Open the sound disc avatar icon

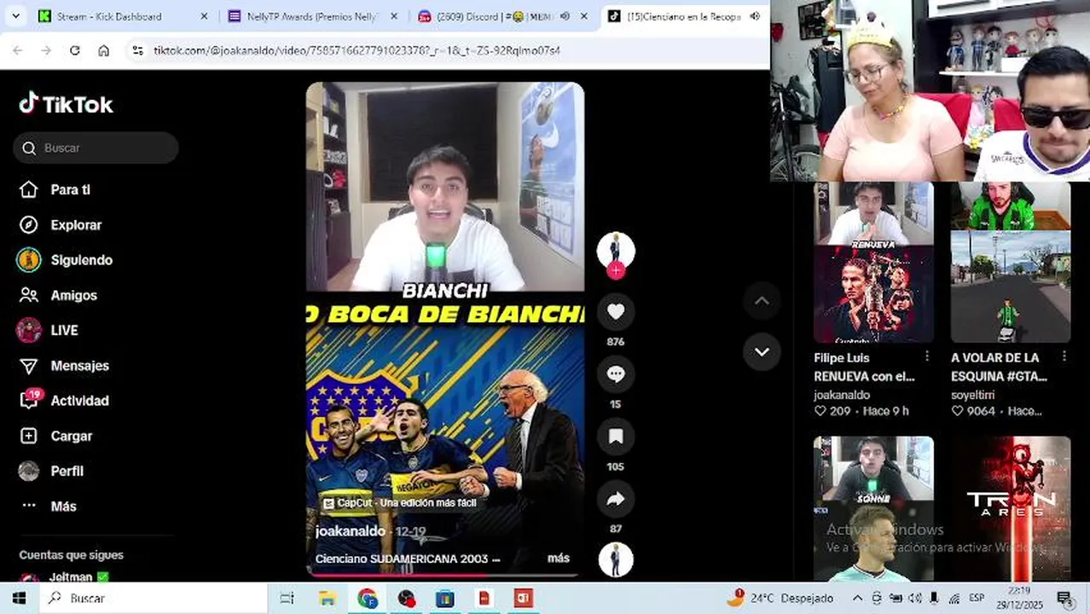pyautogui.click(x=616, y=560)
